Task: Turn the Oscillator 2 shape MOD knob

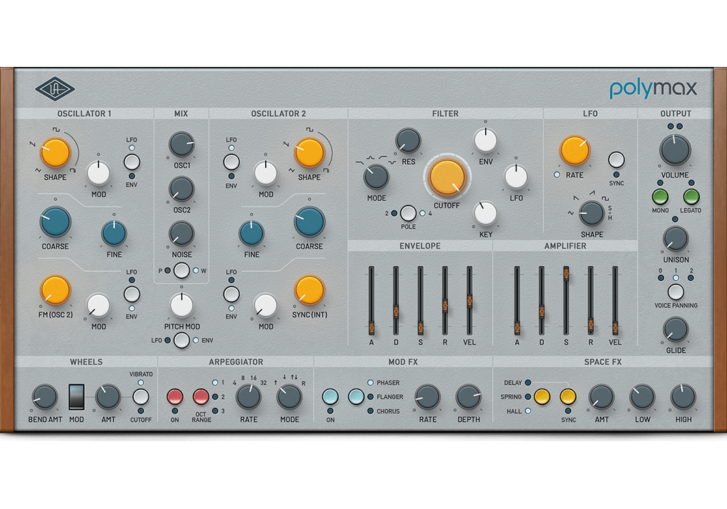Action: pos(266,173)
